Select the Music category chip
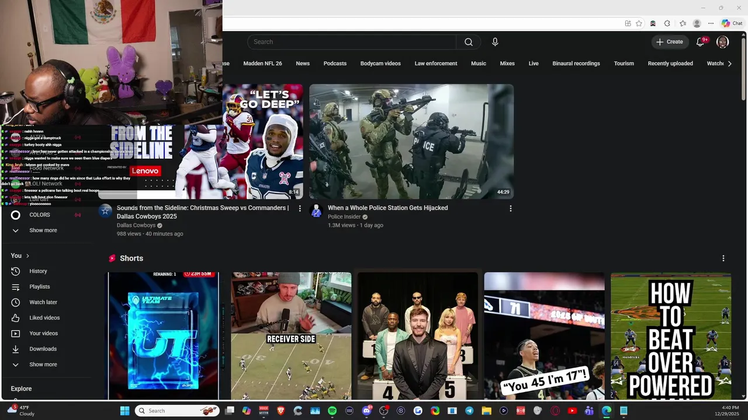The width and height of the screenshot is (748, 420). pos(479,64)
